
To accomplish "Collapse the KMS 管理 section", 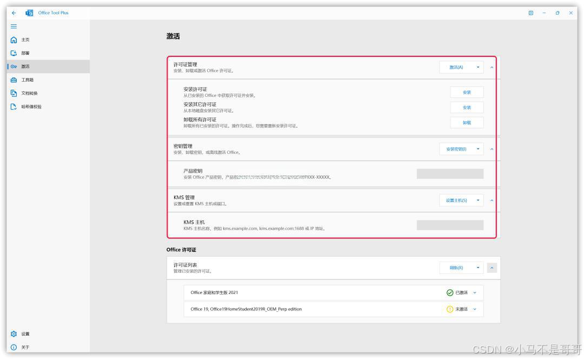I will click(492, 200).
